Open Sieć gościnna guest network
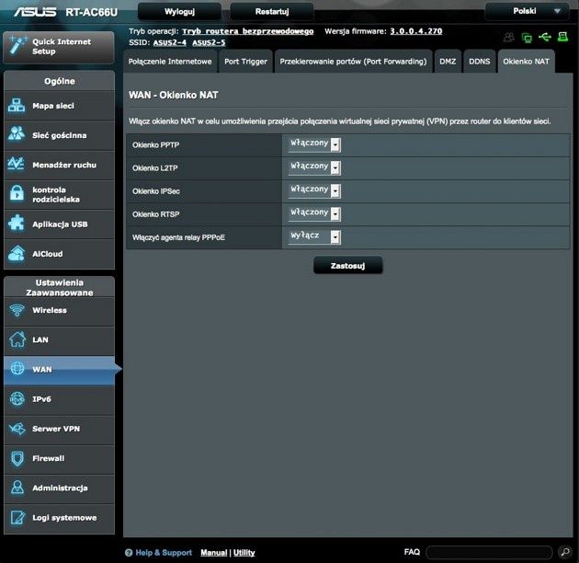Image resolution: width=579 pixels, height=563 pixels. [x=59, y=135]
